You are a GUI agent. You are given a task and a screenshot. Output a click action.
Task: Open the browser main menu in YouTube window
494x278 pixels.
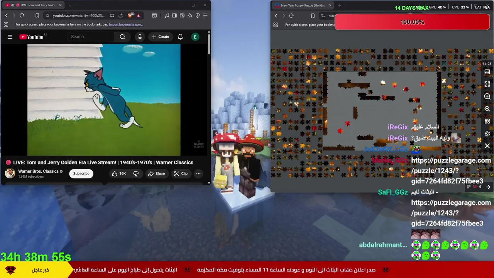tap(205, 15)
